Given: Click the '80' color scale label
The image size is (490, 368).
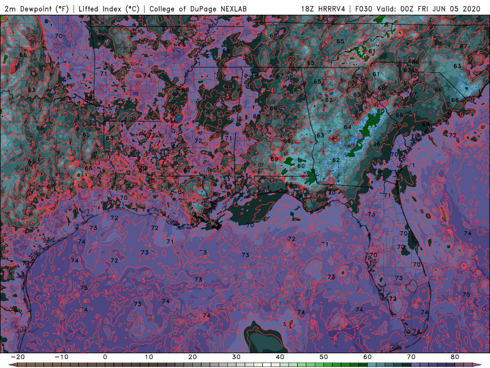Looking at the screenshot, I should [x=455, y=357].
